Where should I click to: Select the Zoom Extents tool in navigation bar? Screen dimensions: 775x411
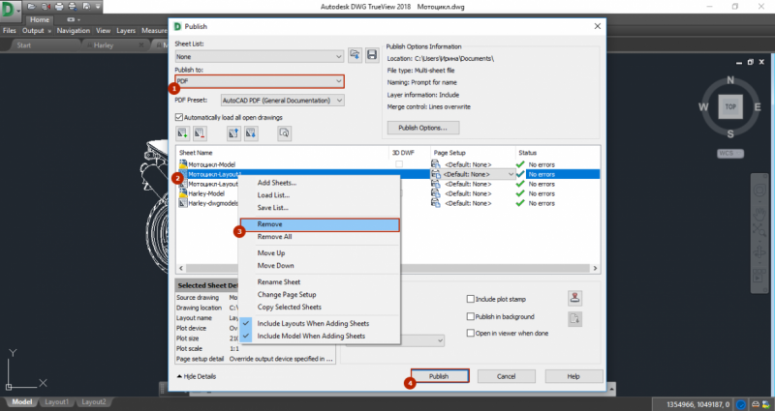(759, 230)
